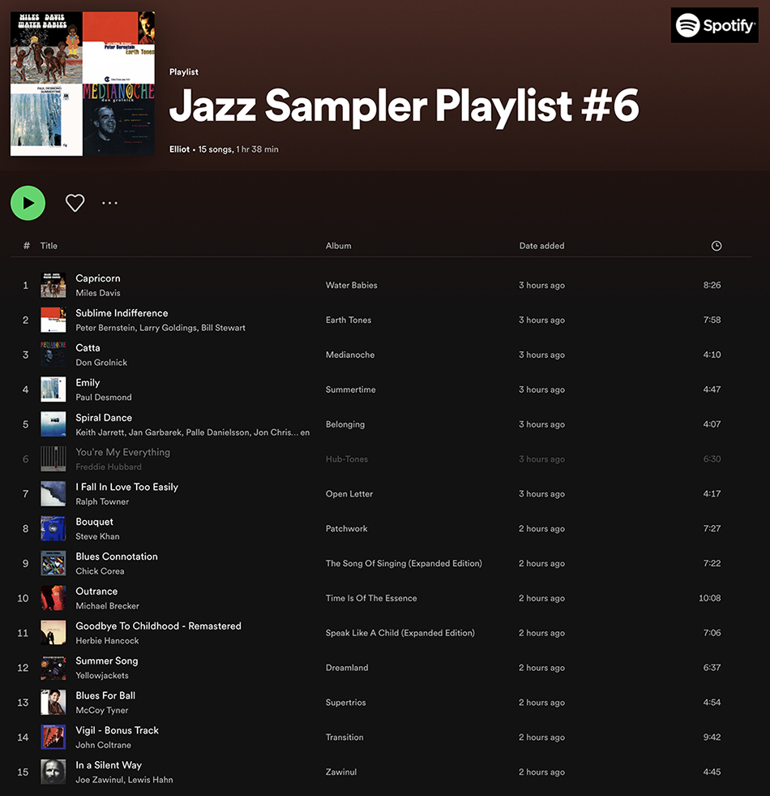Viewport: 770px width, 796px height.
Task: Like the playlist with the heart icon
Action: click(75, 203)
